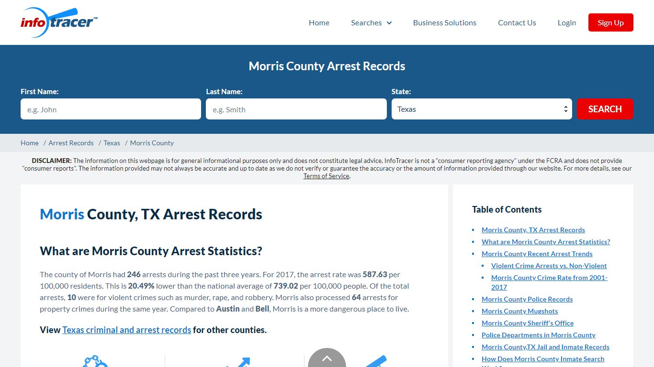Click the red SEARCH button
The height and width of the screenshot is (367, 654).
pyautogui.click(x=605, y=109)
